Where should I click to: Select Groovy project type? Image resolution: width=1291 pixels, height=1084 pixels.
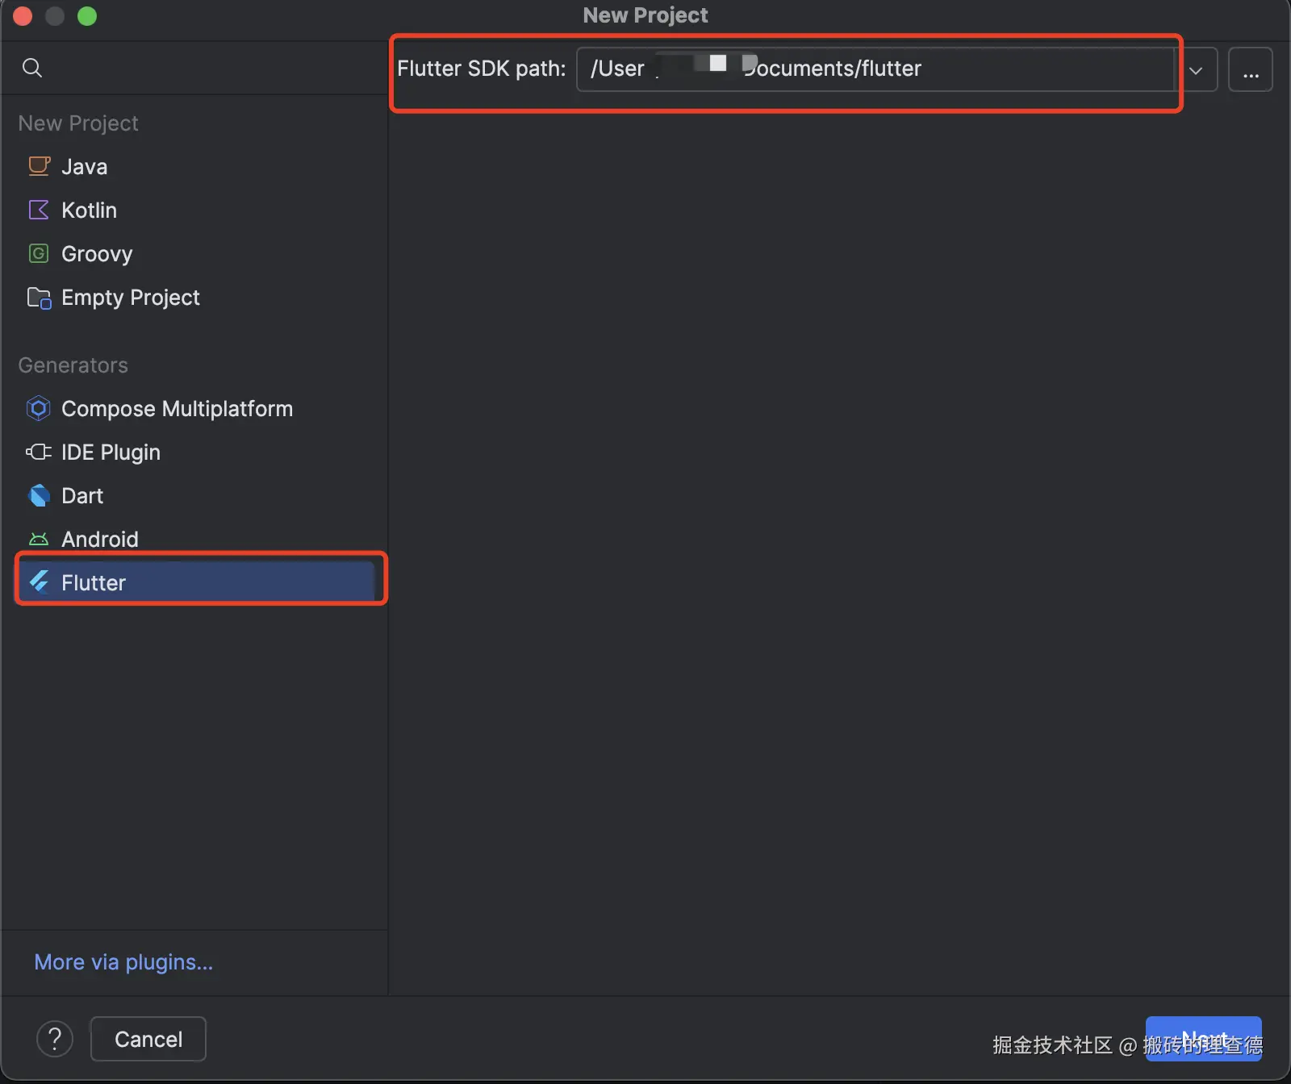(x=194, y=253)
